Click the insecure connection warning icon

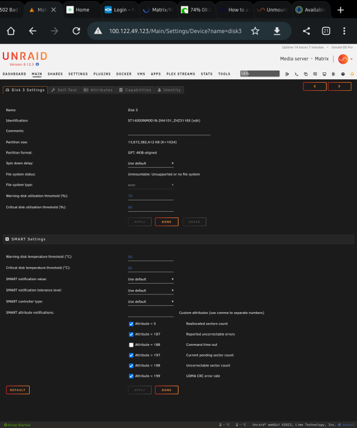tap(98, 31)
